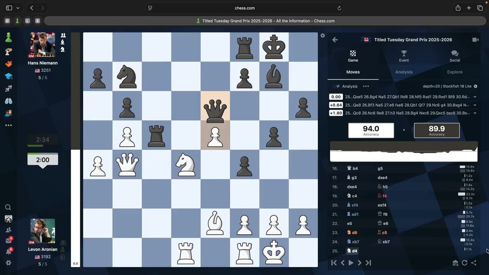
Task: Jump to the first move
Action: (x=334, y=263)
